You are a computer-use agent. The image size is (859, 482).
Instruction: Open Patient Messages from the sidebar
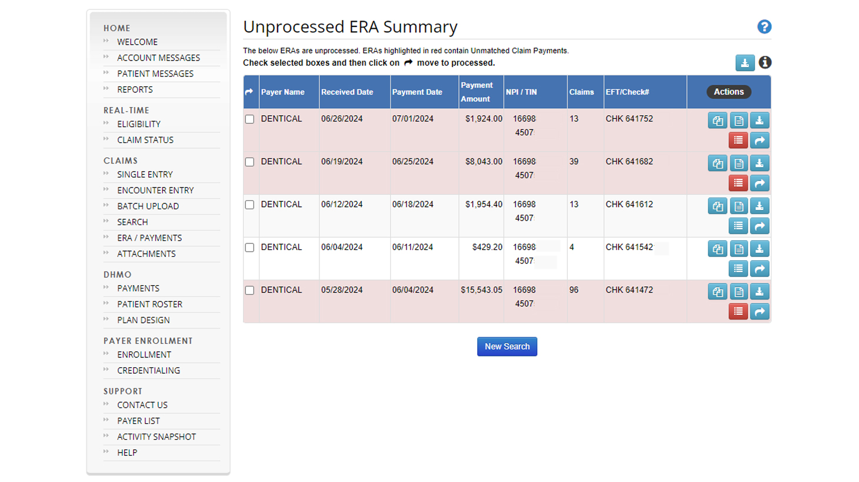pyautogui.click(x=155, y=73)
